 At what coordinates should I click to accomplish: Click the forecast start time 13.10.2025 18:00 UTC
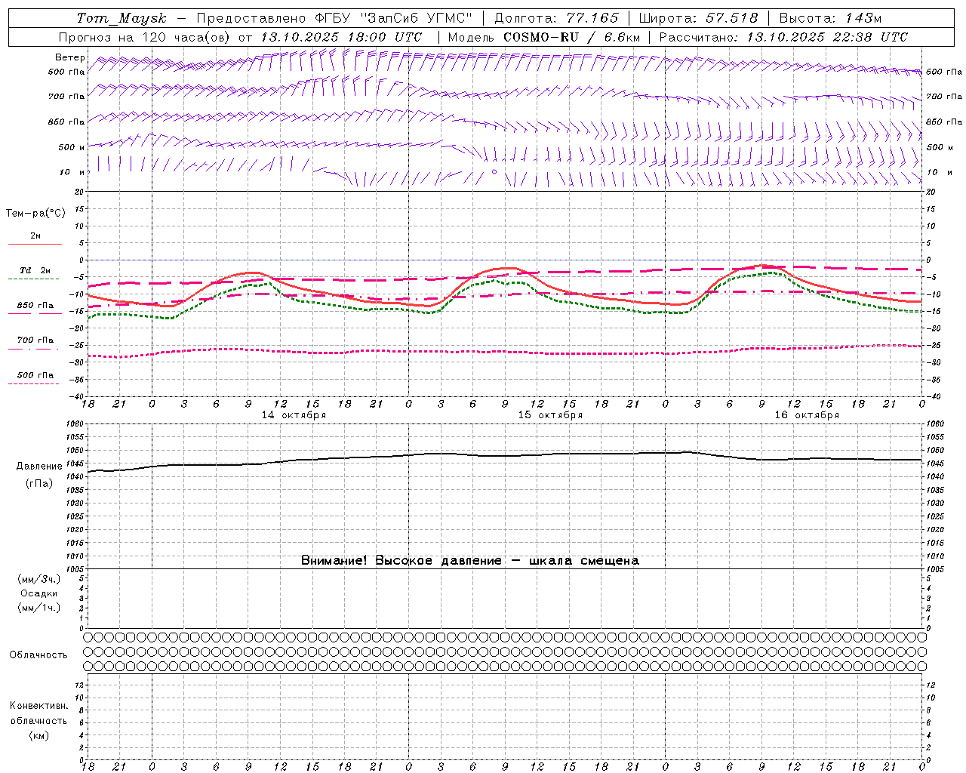pos(341,37)
